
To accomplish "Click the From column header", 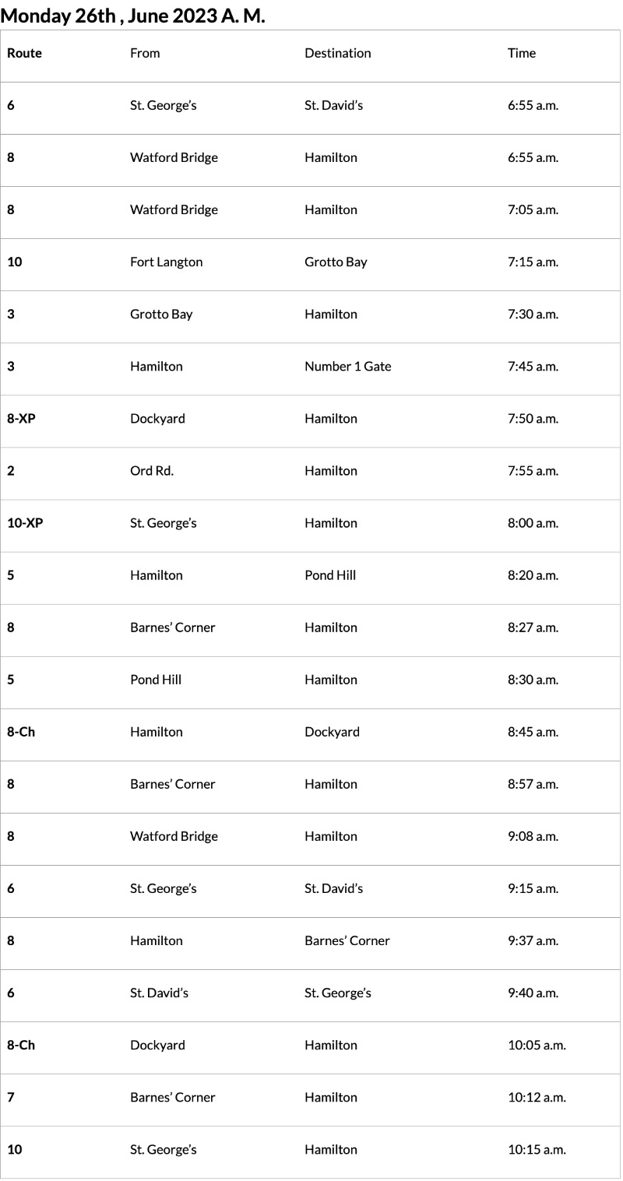I will (x=145, y=53).
